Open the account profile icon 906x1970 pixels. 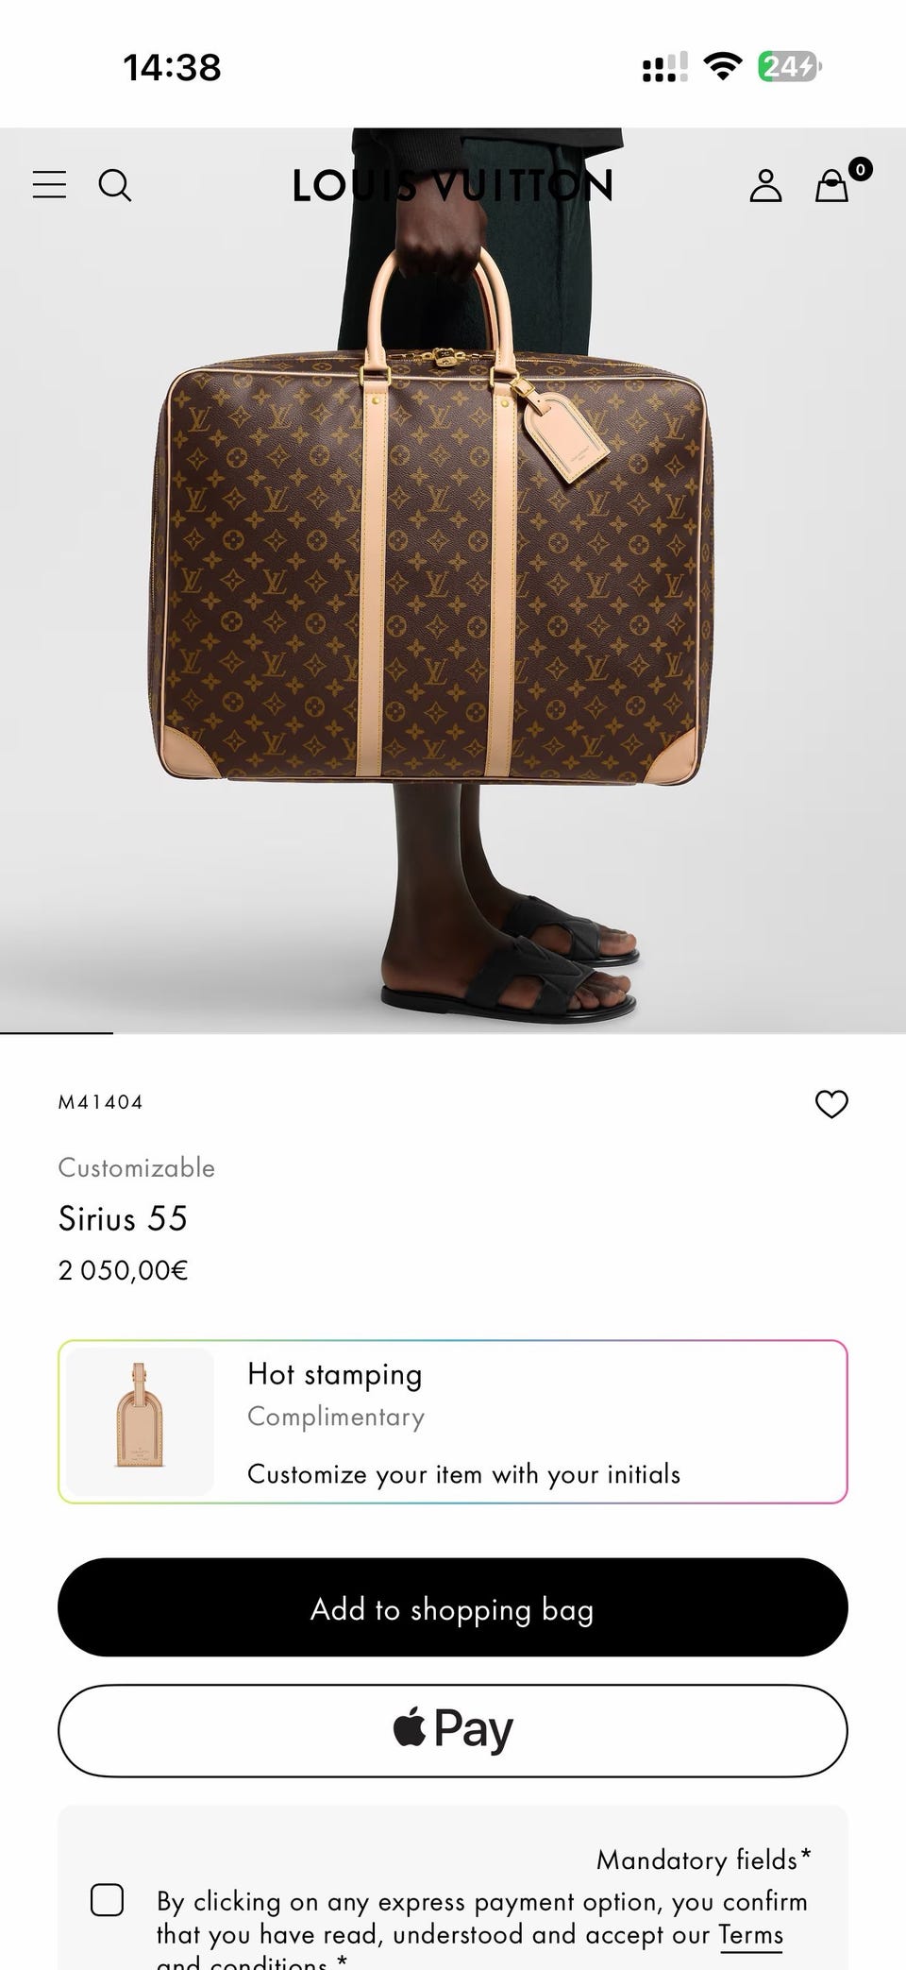pyautogui.click(x=765, y=185)
